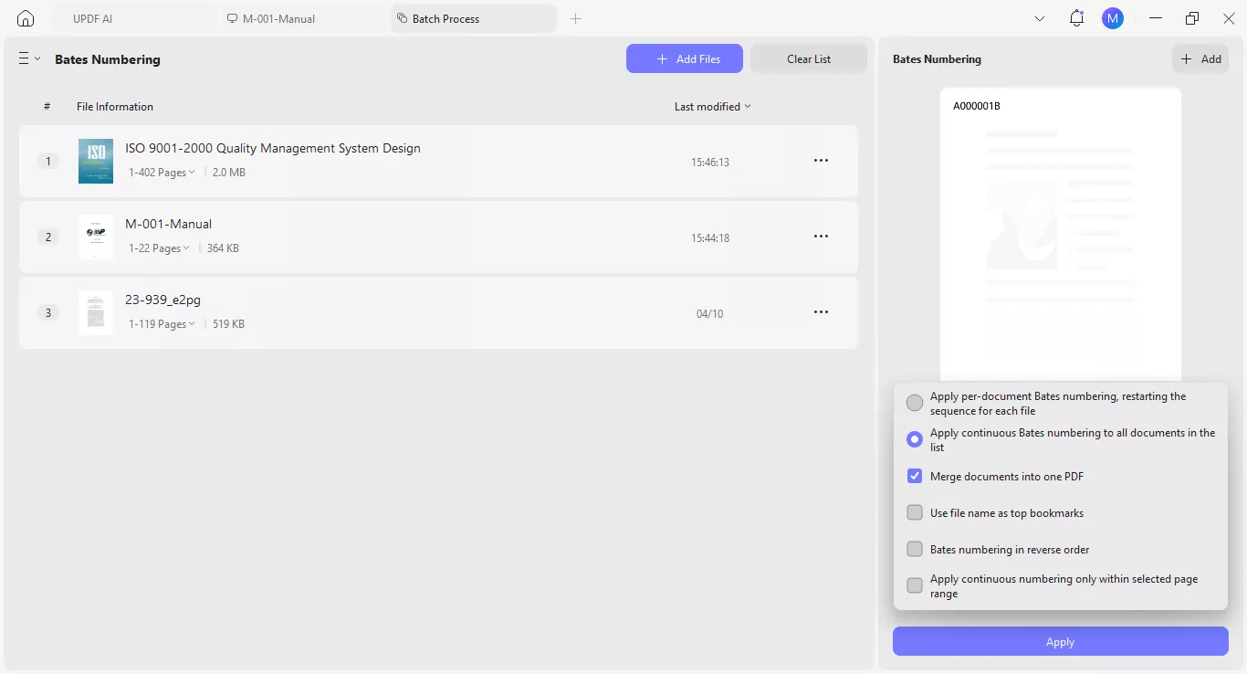Image resolution: width=1247 pixels, height=674 pixels.
Task: Expand the 1-402 Pages range dropdown
Action: coord(162,172)
